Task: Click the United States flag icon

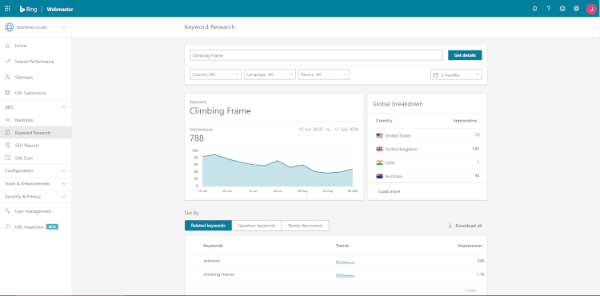Action: pos(379,135)
